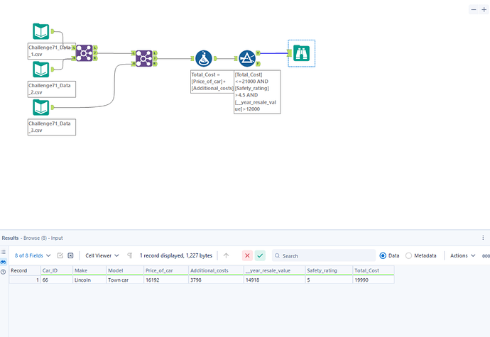The width and height of the screenshot is (490, 337).
Task: Click the Total_Cost formula annotation box
Action: coord(212,82)
